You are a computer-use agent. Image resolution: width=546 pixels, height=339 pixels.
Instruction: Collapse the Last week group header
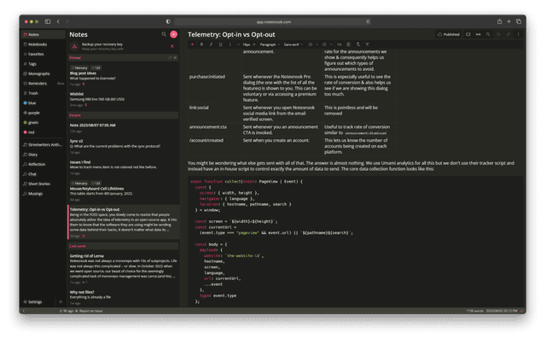(x=123, y=246)
